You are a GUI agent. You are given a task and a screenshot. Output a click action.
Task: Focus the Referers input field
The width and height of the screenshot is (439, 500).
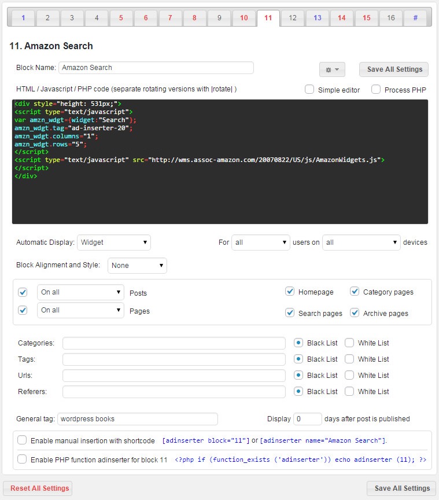click(x=174, y=392)
